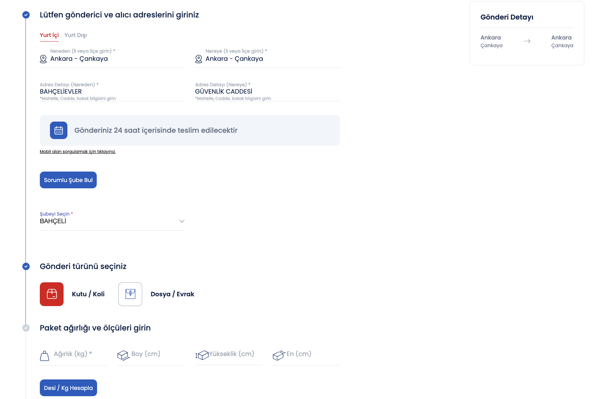The width and height of the screenshot is (593, 399).
Task: Click the shipment type step checkmark circle
Action: click(26, 266)
